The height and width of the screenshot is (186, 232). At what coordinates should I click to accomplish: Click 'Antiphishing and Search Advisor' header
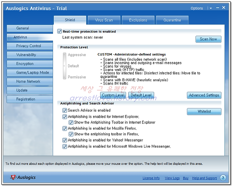click(87, 103)
